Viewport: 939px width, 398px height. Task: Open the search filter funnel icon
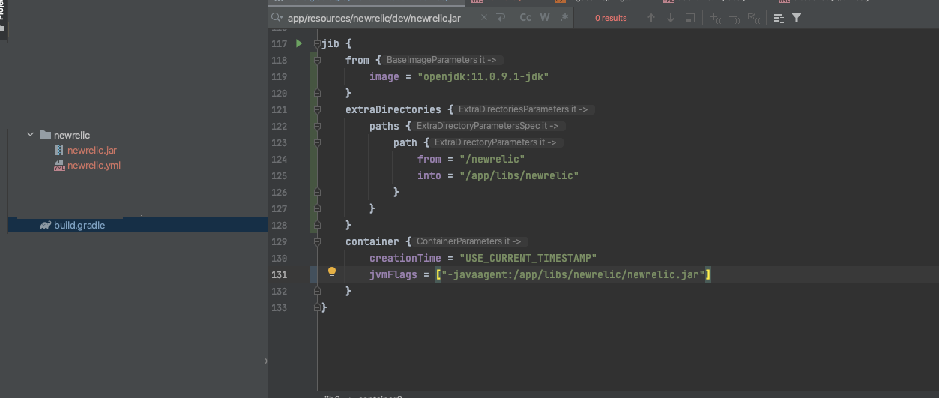click(797, 18)
